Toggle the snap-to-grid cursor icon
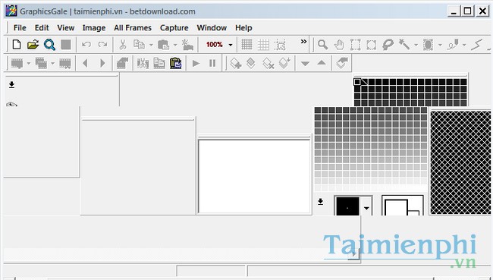This screenshot has height=280, width=493. (280, 45)
